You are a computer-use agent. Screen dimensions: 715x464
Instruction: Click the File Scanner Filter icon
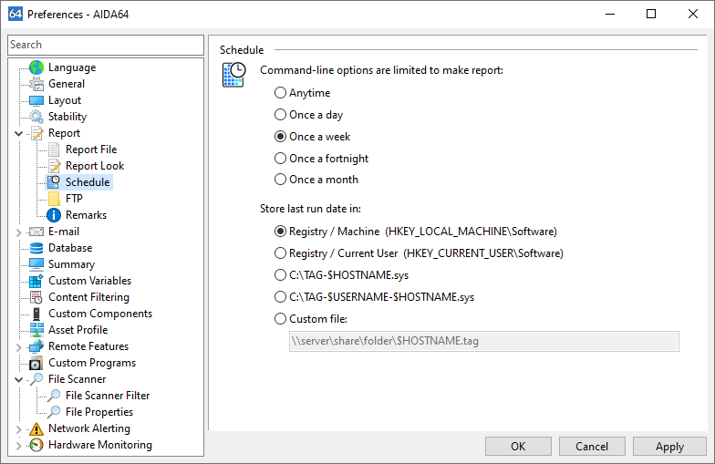(x=54, y=396)
